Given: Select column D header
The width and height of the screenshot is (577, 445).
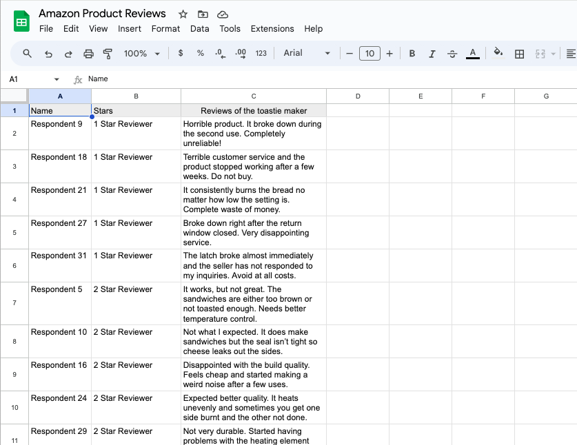Looking at the screenshot, I should tap(358, 96).
